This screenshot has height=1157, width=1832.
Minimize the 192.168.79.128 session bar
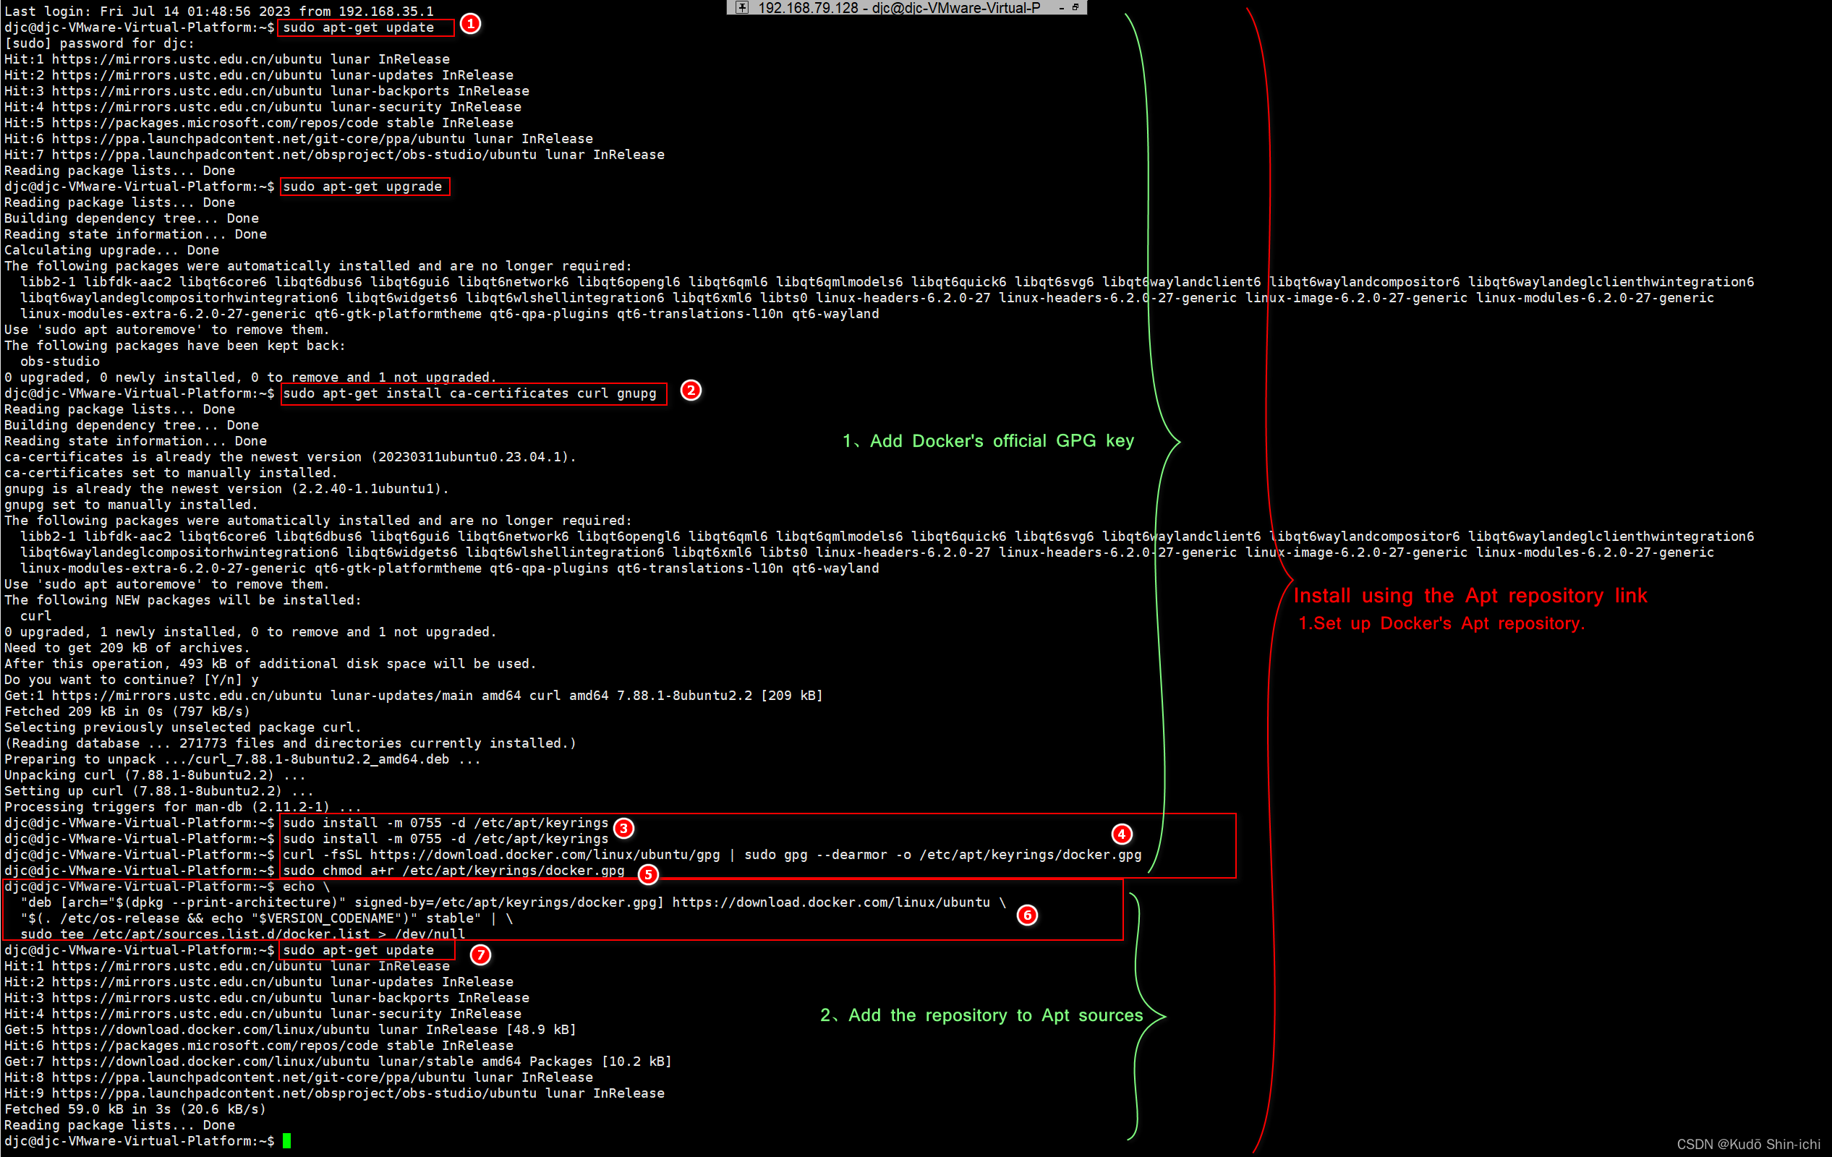coord(1061,8)
